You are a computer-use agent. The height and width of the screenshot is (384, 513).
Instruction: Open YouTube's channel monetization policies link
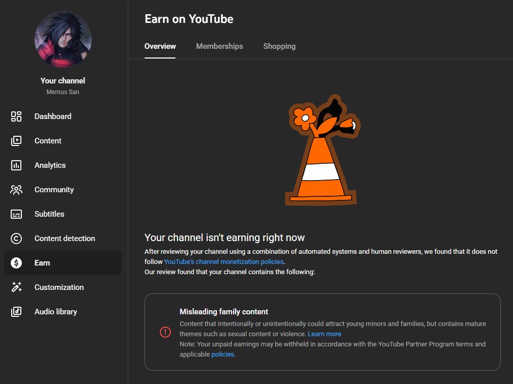tap(224, 261)
